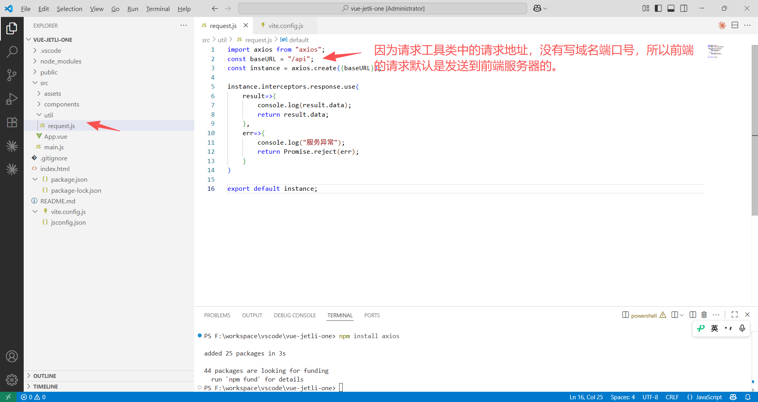
Task: Split the terminal
Action: coord(693,315)
